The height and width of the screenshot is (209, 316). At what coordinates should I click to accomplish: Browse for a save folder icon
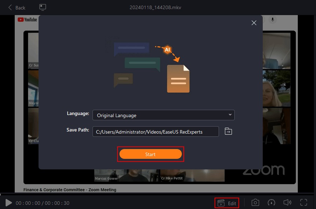pyautogui.click(x=228, y=132)
